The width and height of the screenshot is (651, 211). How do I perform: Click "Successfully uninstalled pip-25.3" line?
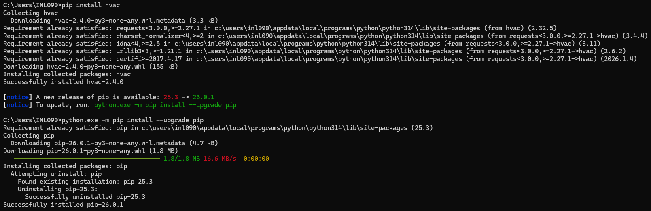85,197
